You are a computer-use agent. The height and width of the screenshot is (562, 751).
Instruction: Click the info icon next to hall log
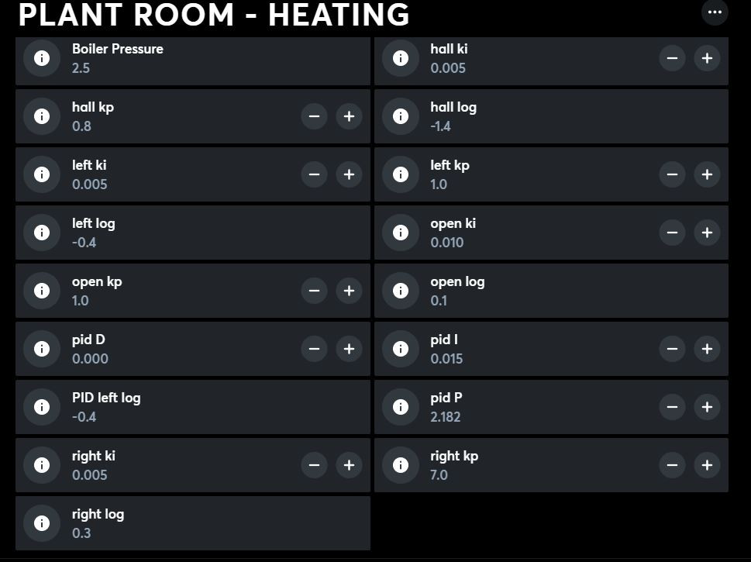pos(401,116)
